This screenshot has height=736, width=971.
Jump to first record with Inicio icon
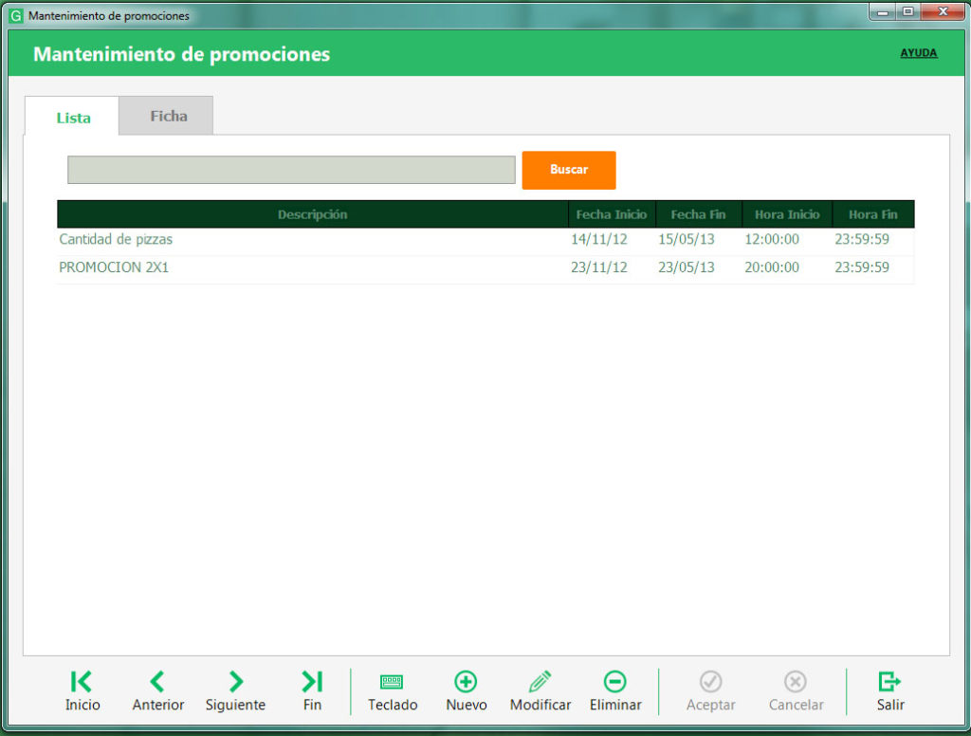coord(82,681)
